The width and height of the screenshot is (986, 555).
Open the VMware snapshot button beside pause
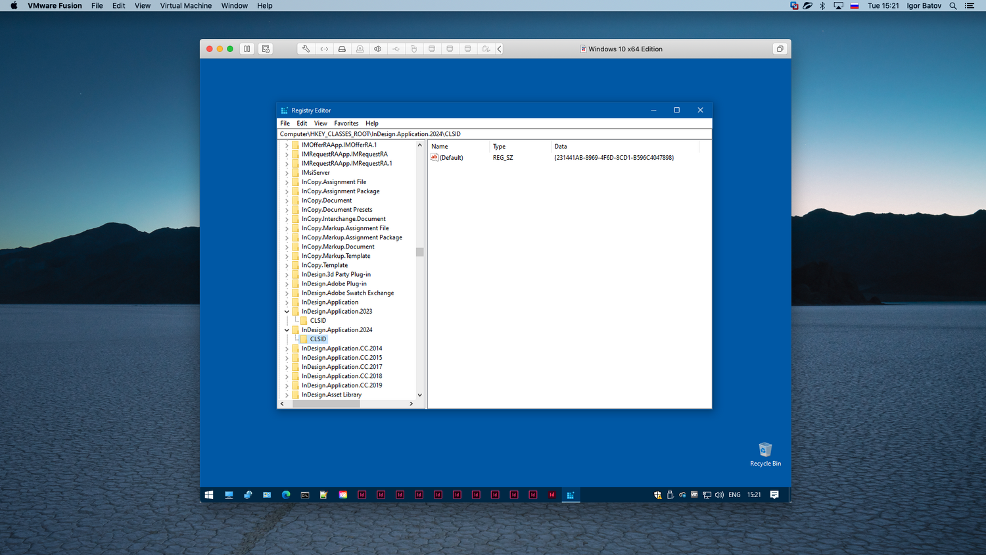tap(266, 49)
